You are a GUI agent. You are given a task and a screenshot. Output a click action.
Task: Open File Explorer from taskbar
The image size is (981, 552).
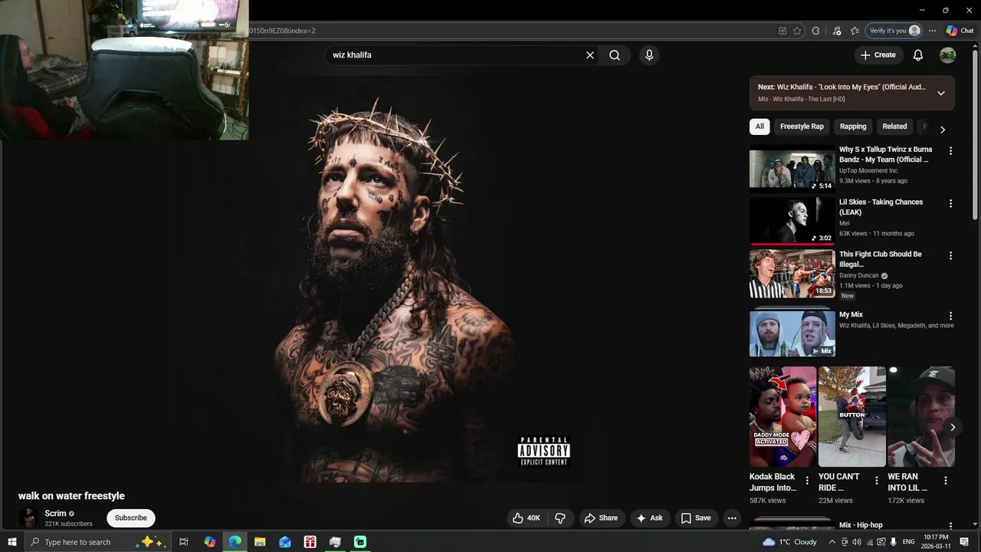260,542
